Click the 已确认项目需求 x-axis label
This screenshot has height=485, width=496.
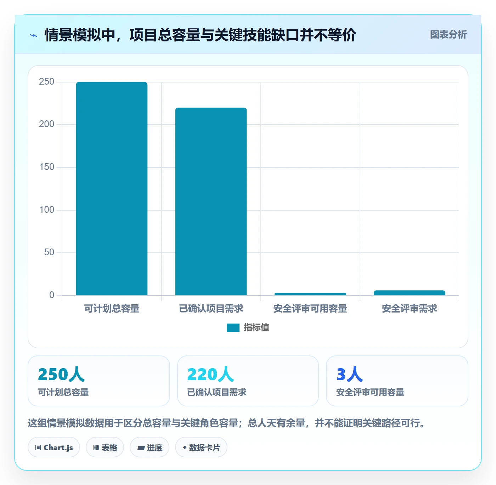click(x=211, y=309)
